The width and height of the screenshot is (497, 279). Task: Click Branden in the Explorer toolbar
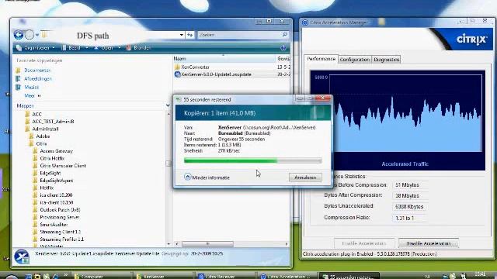coord(138,48)
